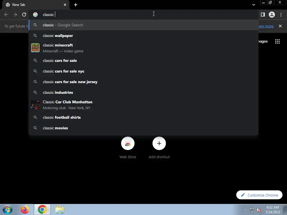This screenshot has height=215, width=287.
Task: Click the Web Store shortcut icon
Action: pyautogui.click(x=128, y=143)
